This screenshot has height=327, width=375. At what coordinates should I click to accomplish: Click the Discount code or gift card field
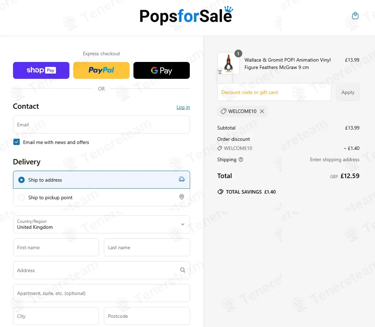[x=274, y=92]
